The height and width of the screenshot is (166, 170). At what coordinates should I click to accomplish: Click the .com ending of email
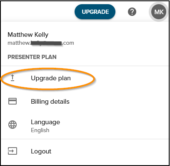point(68,43)
